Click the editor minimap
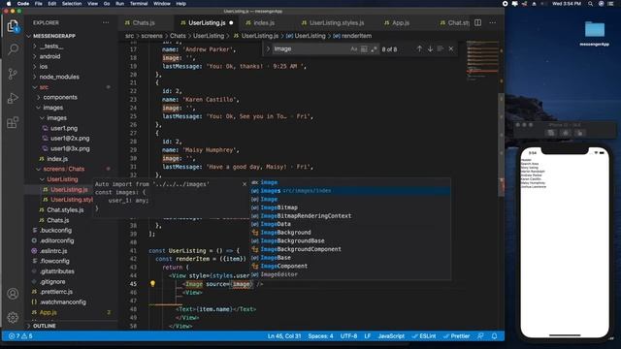The width and height of the screenshot is (621, 349). pyautogui.click(x=482, y=59)
